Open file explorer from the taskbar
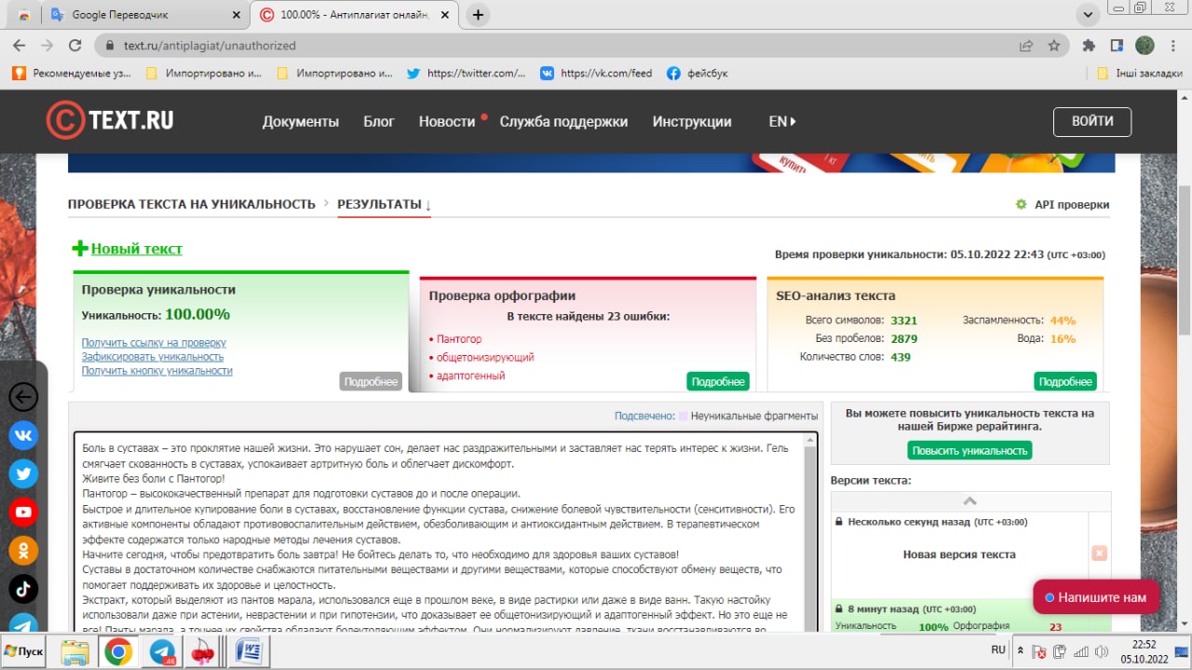 (x=74, y=651)
